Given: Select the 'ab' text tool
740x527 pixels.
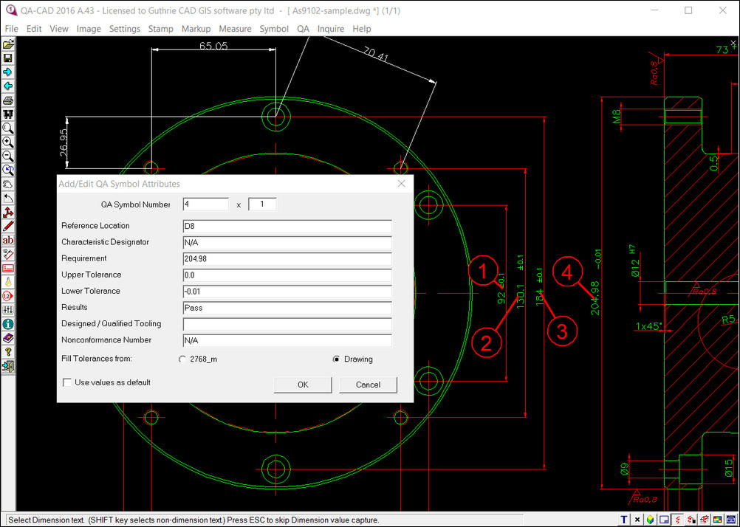Looking at the screenshot, I should point(8,240).
